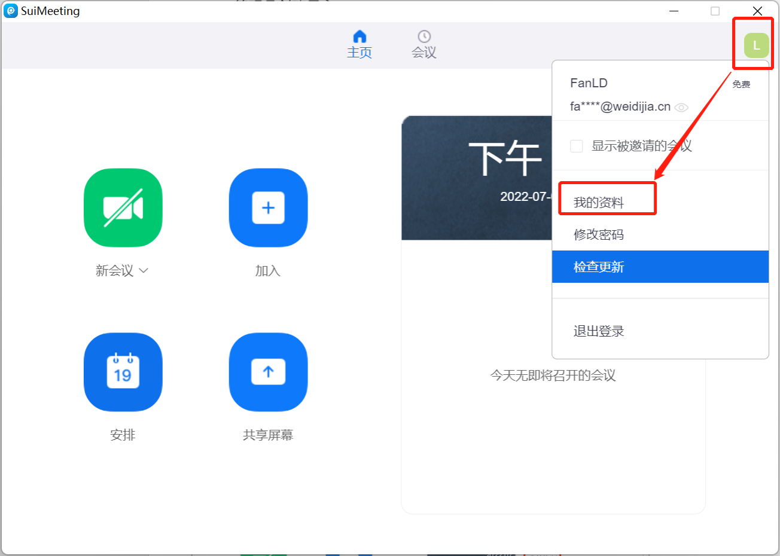
Task: Click 退出登录 to sign out
Action: (x=599, y=331)
